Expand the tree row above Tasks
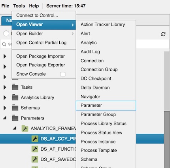 pos(5,77)
